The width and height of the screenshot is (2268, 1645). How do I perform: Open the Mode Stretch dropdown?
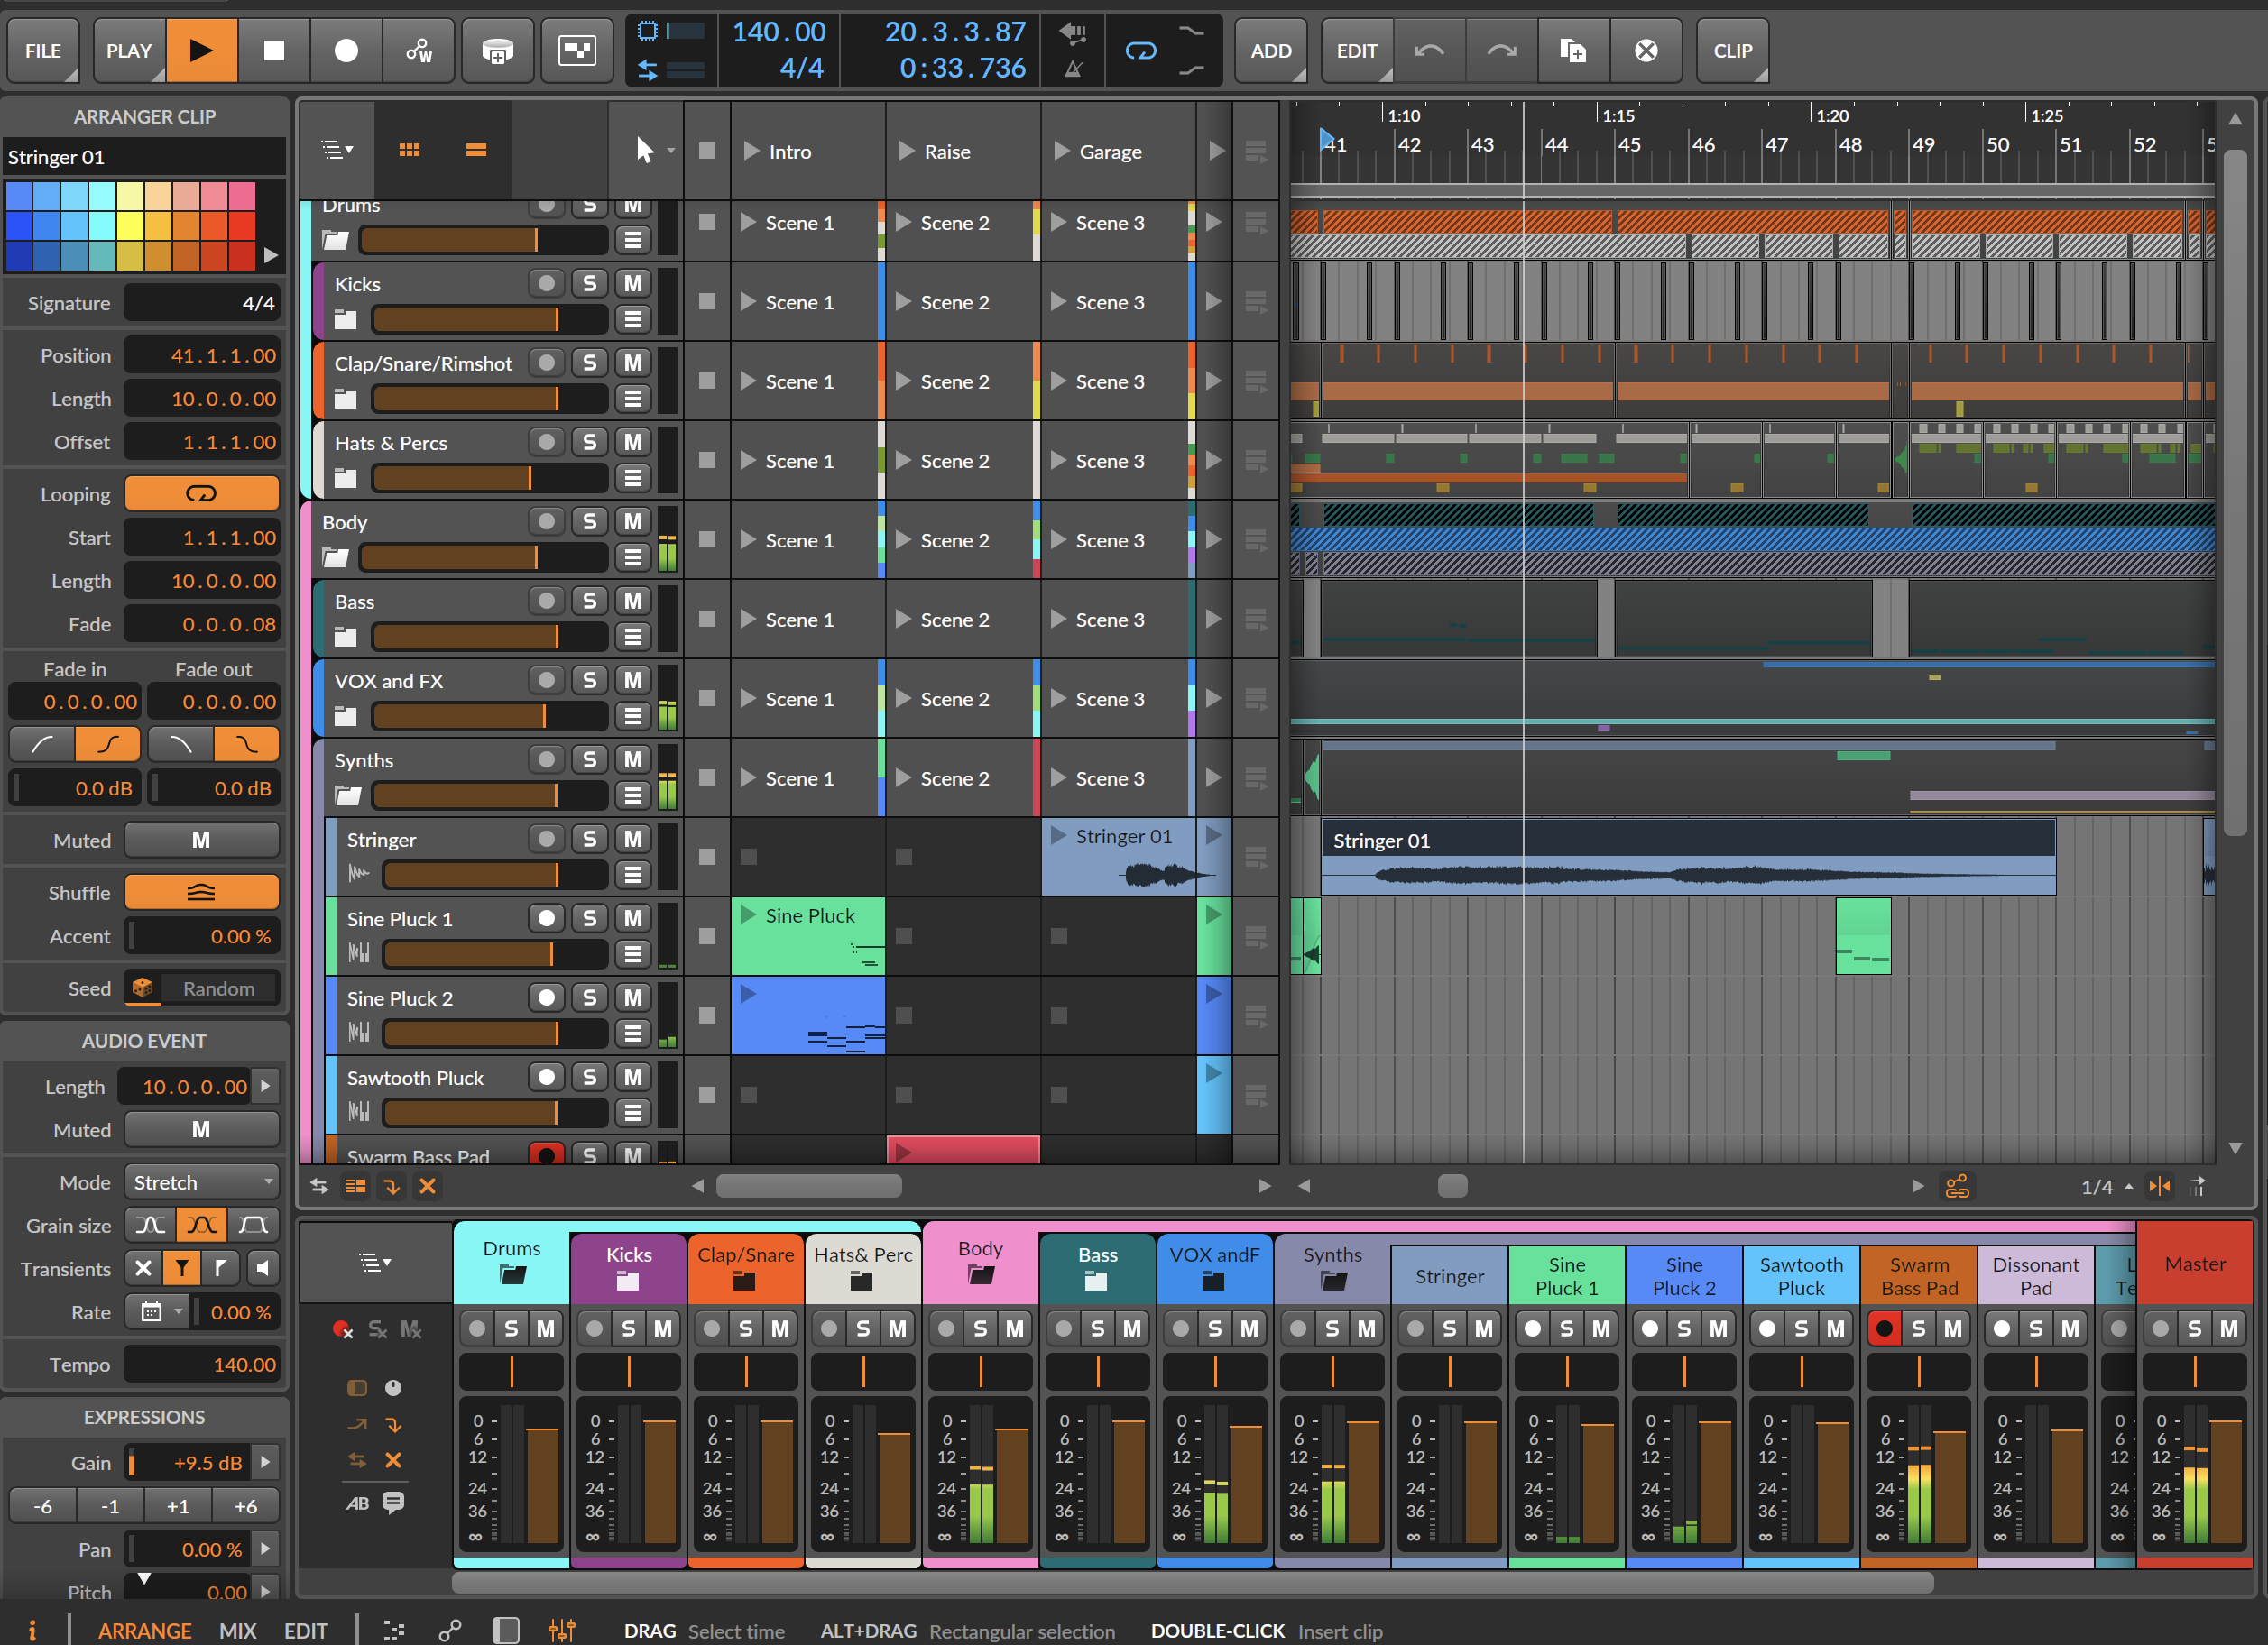[201, 1182]
